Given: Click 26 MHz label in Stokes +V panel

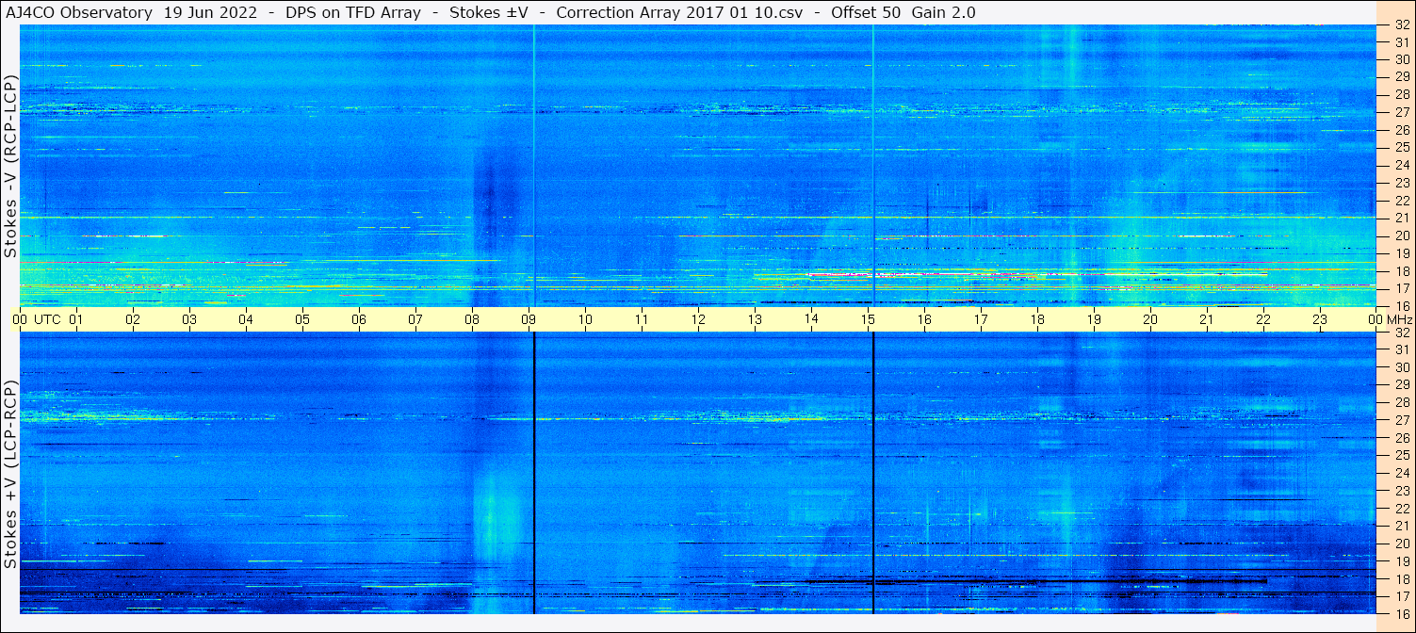Looking at the screenshot, I should coord(1401,438).
